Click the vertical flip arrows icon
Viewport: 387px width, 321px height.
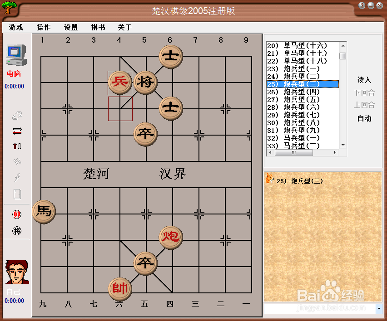pyautogui.click(x=17, y=146)
